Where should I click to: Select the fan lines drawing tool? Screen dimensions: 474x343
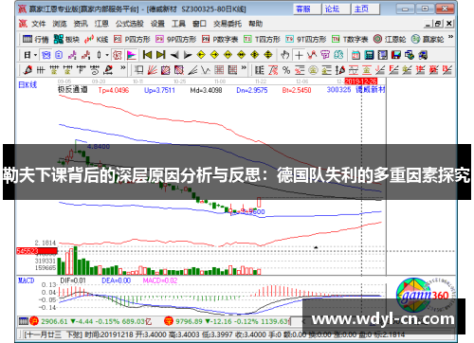pos(153,70)
